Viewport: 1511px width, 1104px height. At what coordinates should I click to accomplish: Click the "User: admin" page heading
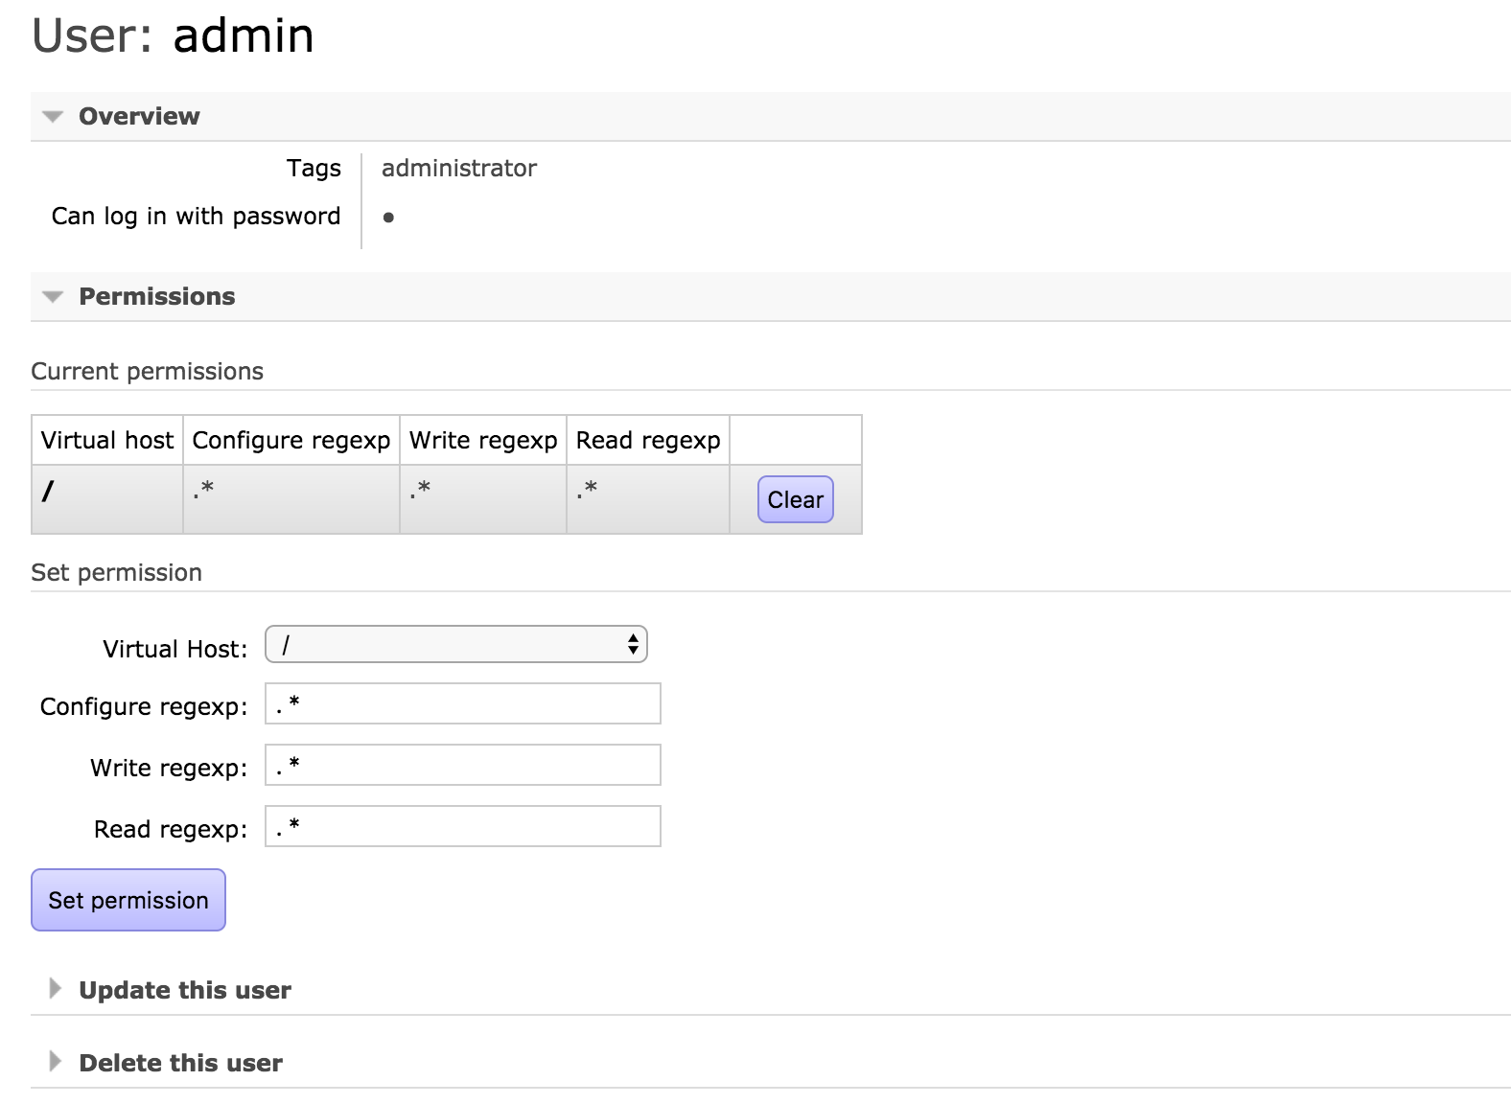174,36
